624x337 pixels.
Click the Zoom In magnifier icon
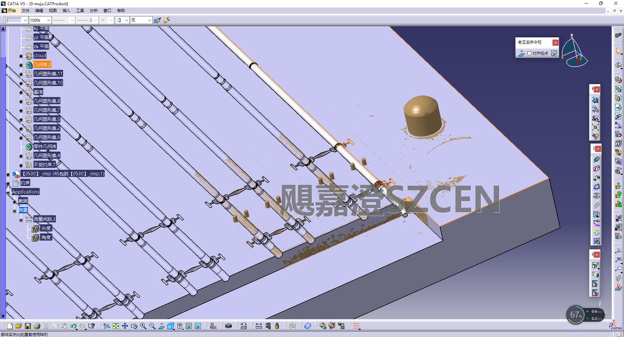coord(143,326)
